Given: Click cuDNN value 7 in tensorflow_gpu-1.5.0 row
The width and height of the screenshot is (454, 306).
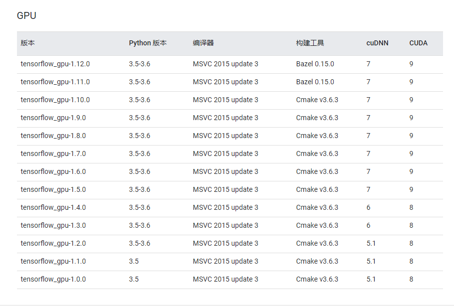Looking at the screenshot, I should pos(368,189).
